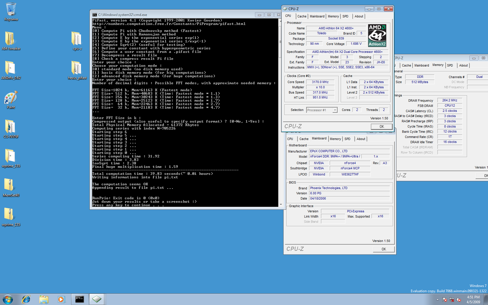Screen dimensions: 488x305
Task: Open the wprime_155 zip archive icon
Action: [x=11, y=217]
